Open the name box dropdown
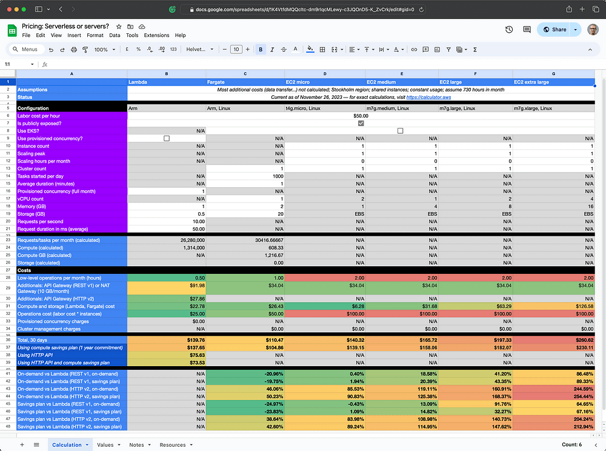 (x=32, y=64)
